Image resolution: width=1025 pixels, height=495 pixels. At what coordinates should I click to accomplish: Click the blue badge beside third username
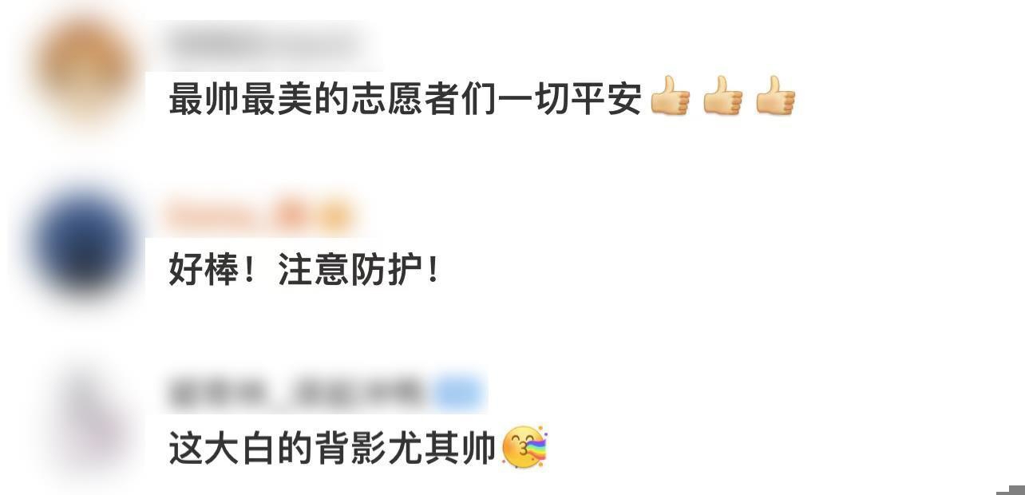(458, 393)
